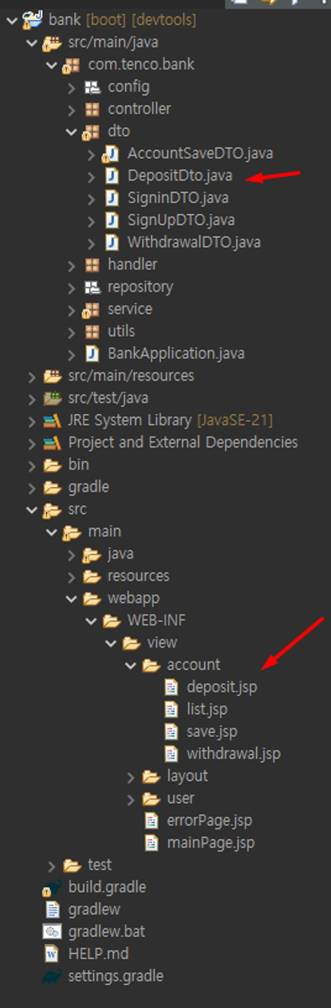Select DepositDto.java in the tree
This screenshot has width=331, height=1008.
[180, 176]
